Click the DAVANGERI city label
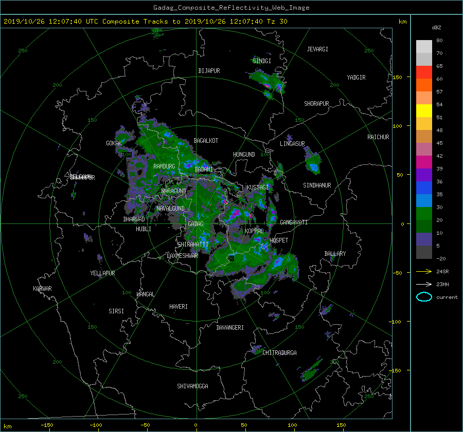The image size is (463, 432). pyautogui.click(x=230, y=328)
